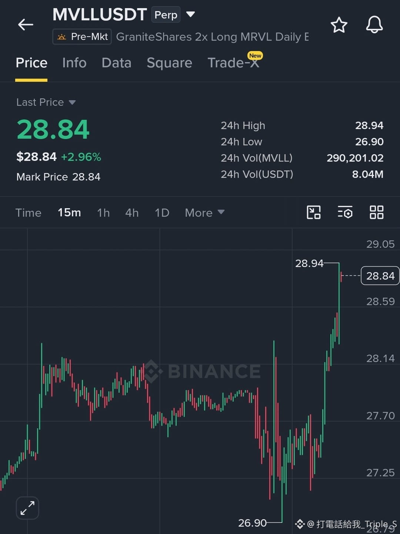Expand the Last Price dropdown
The width and height of the screenshot is (400, 534).
(46, 102)
